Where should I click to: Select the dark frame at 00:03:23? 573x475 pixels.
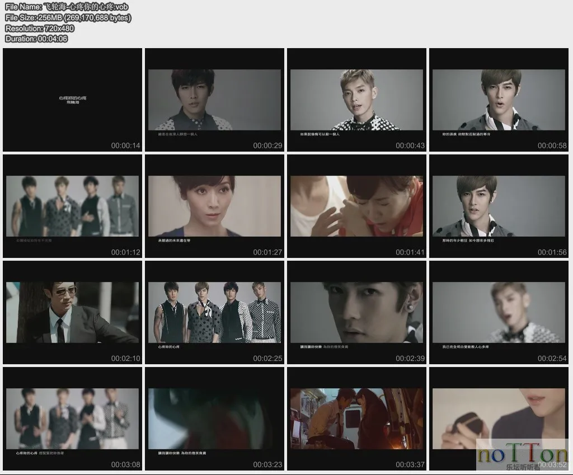click(x=215, y=418)
